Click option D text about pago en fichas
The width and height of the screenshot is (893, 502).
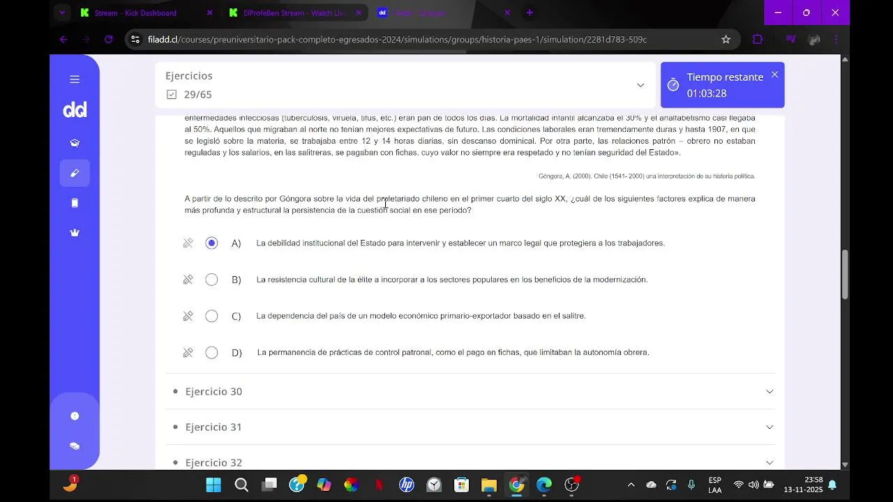coord(453,353)
